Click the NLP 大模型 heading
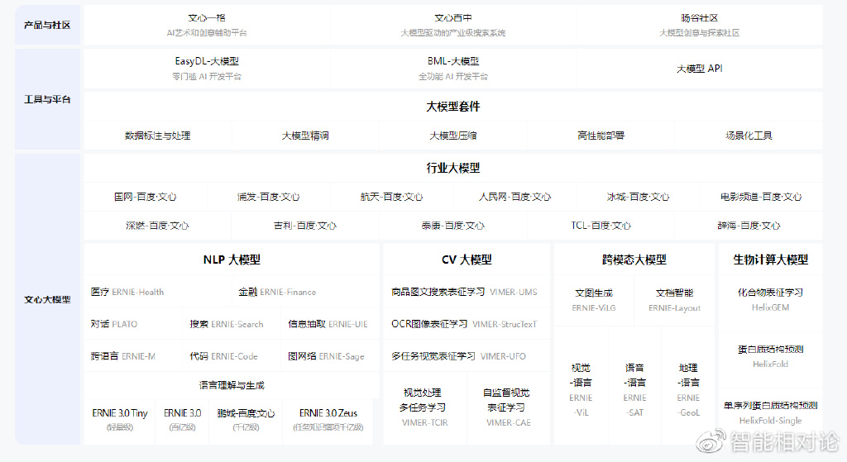Image resolution: width=847 pixels, height=462 pixels. pyautogui.click(x=232, y=260)
